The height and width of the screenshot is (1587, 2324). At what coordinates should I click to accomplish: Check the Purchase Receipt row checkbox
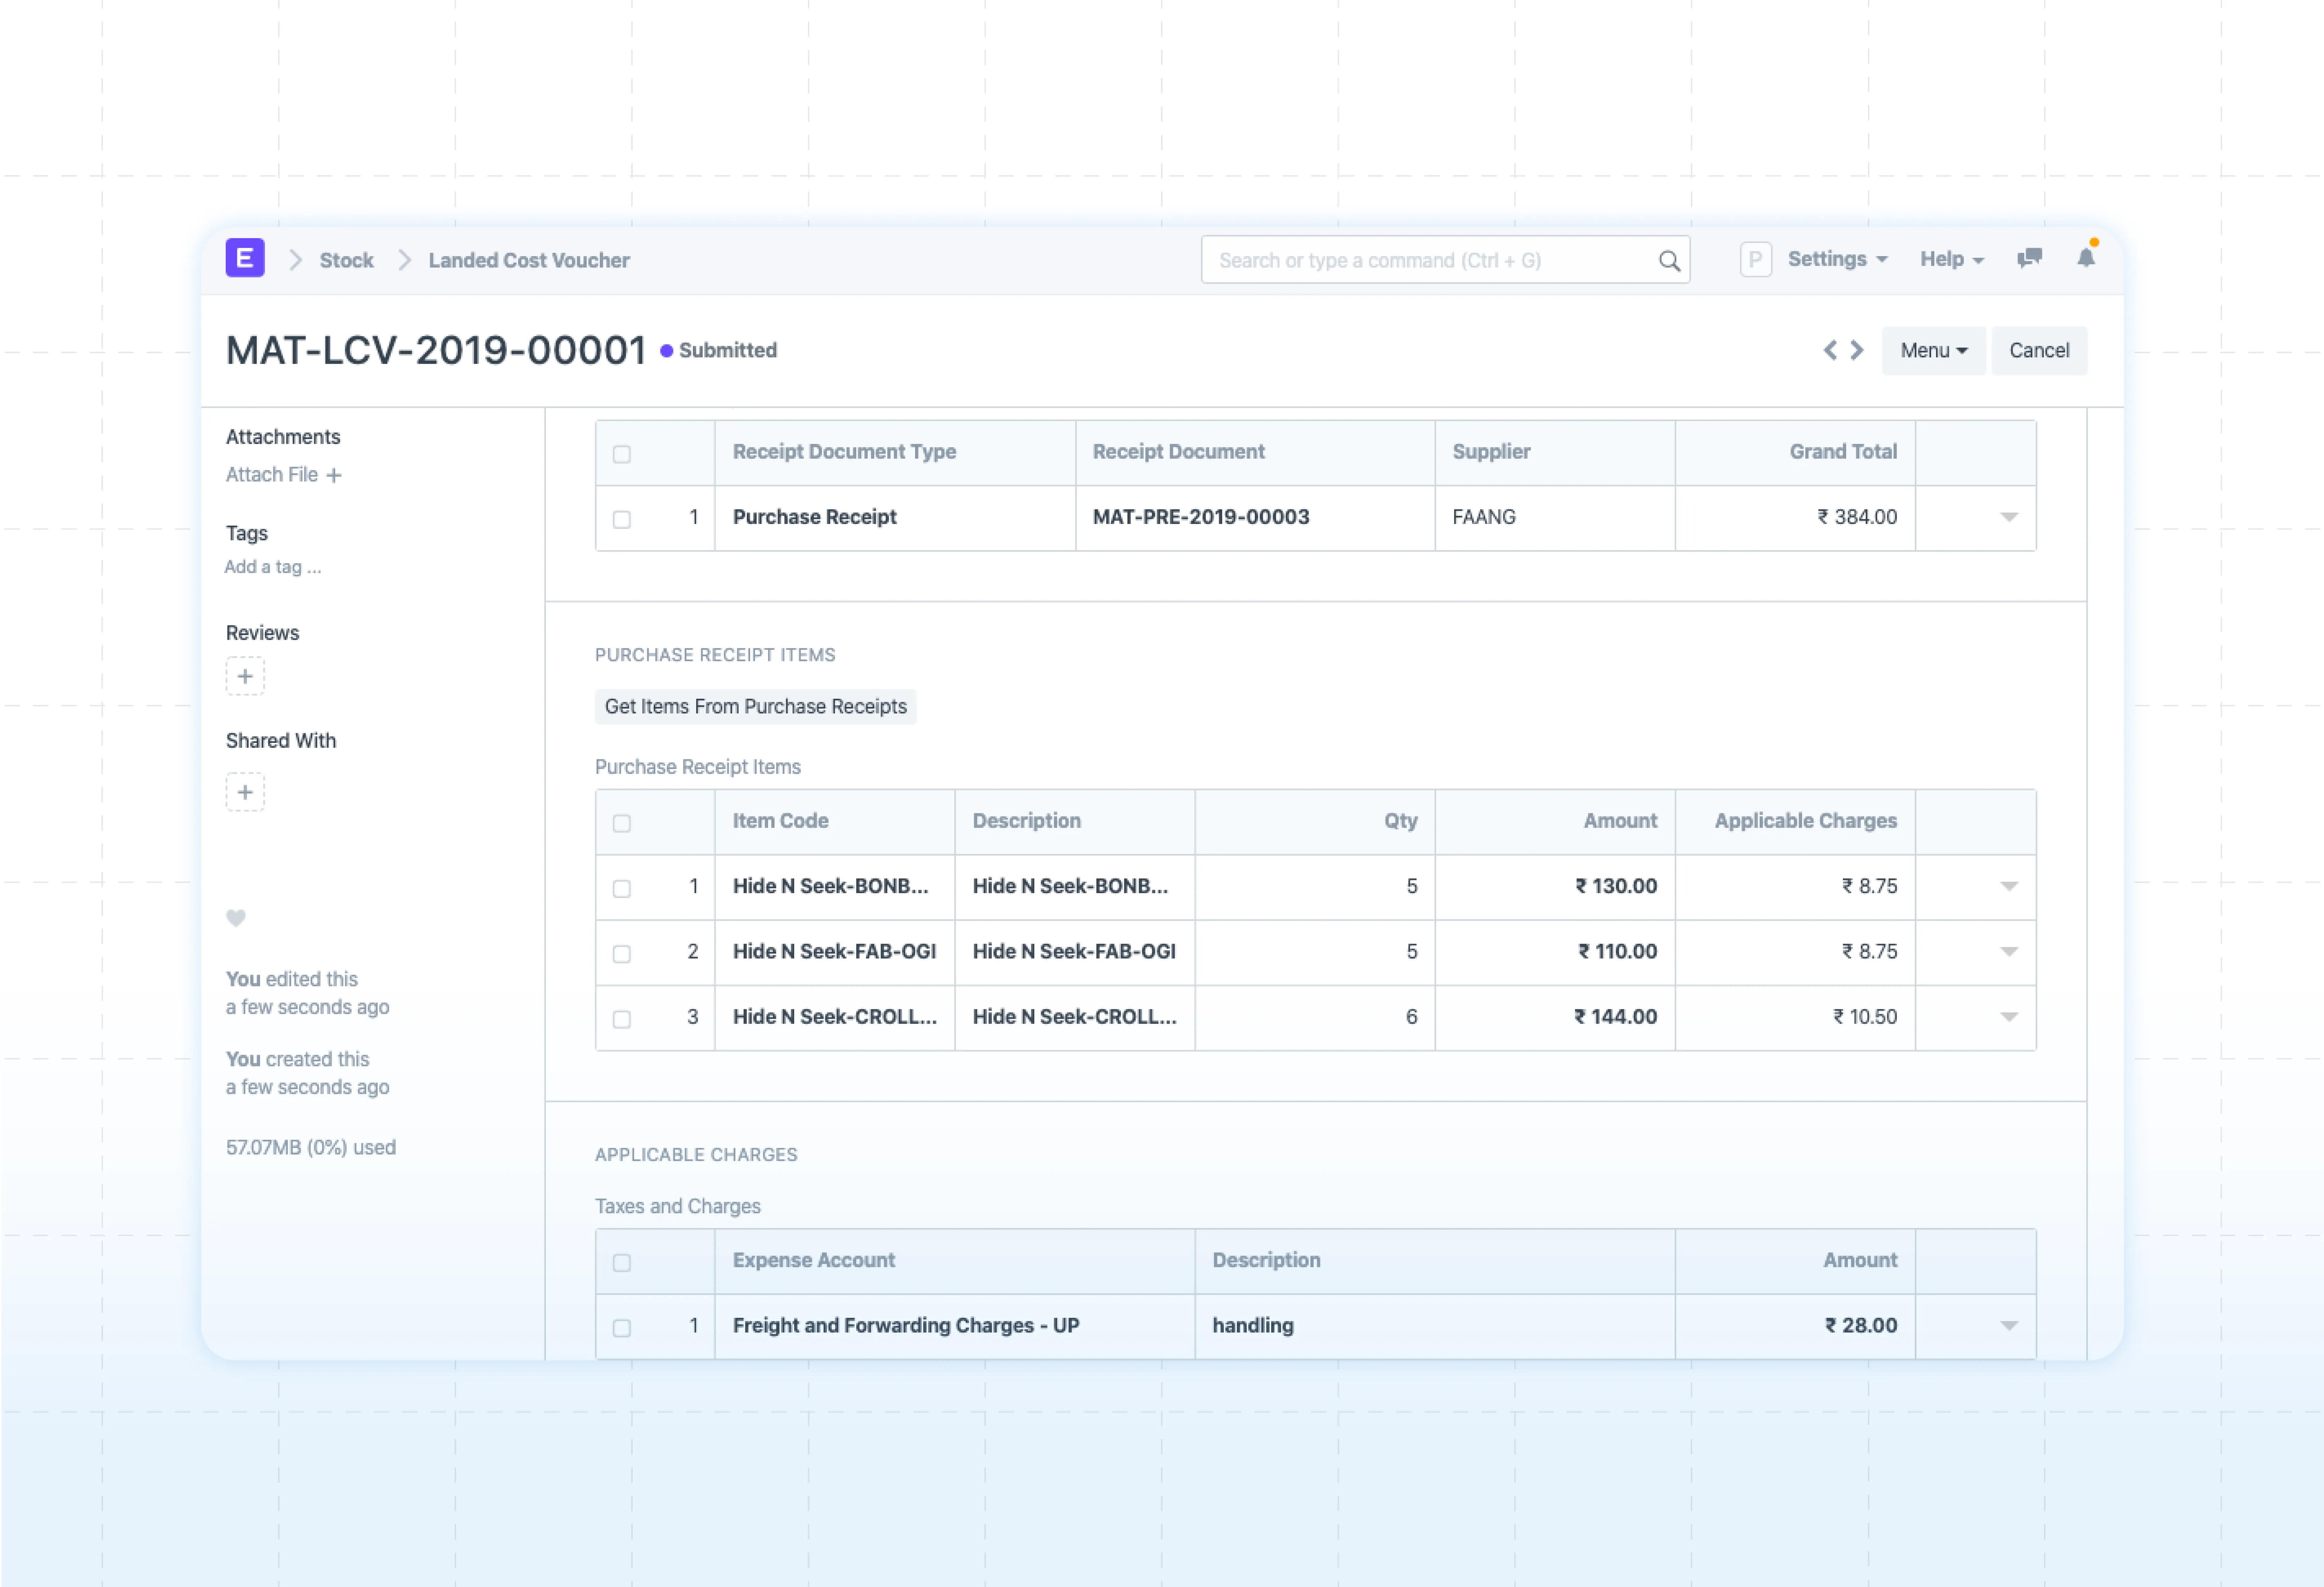622,519
